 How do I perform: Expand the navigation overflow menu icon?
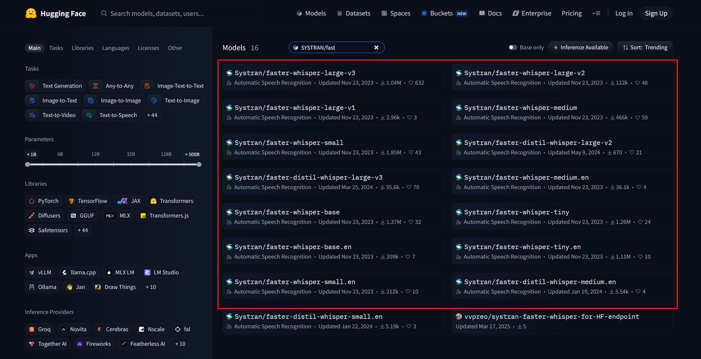pos(596,13)
